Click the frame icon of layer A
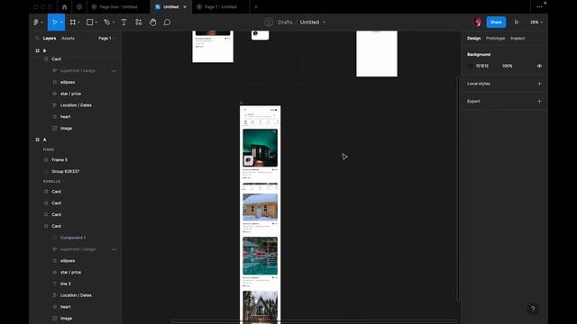This screenshot has width=577, height=324. coord(37,139)
